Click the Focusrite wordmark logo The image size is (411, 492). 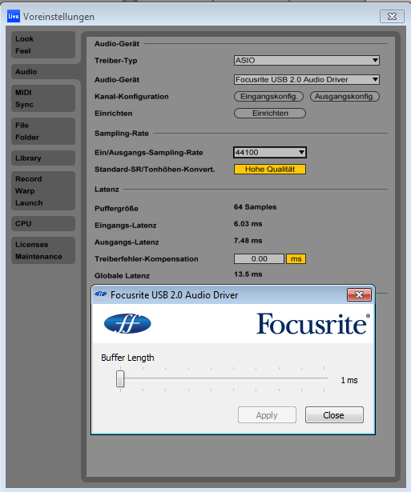click(313, 324)
